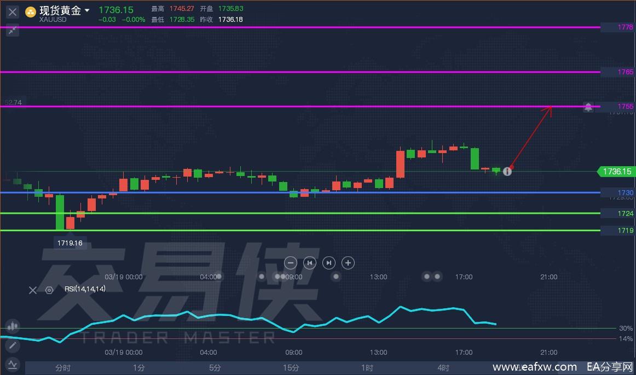Click the 1765 price line label
The height and width of the screenshot is (375, 636).
625,72
